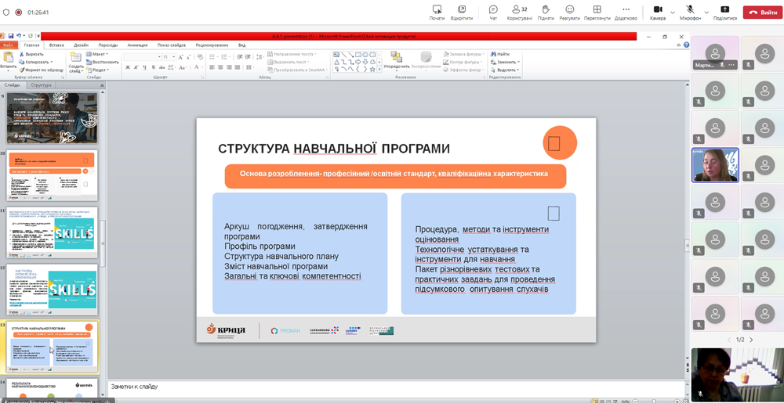784x403 pixels.
Task: Open PowerPoint help question mark icon
Action: pos(687,45)
